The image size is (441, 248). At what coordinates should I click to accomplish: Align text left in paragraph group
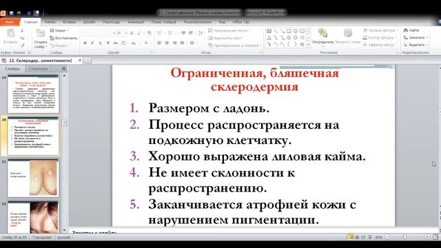159,43
